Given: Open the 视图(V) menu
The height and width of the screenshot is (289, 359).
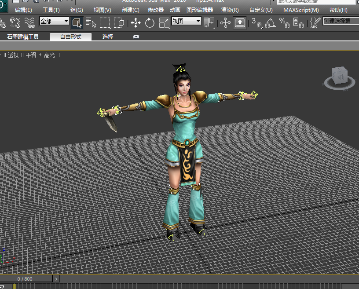Looking at the screenshot, I should click(103, 10).
